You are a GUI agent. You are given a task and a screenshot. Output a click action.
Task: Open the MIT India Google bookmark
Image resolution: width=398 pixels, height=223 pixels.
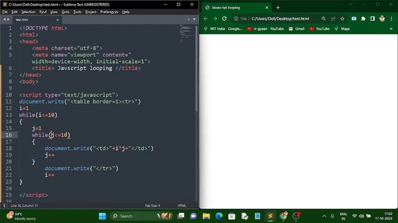[223, 29]
